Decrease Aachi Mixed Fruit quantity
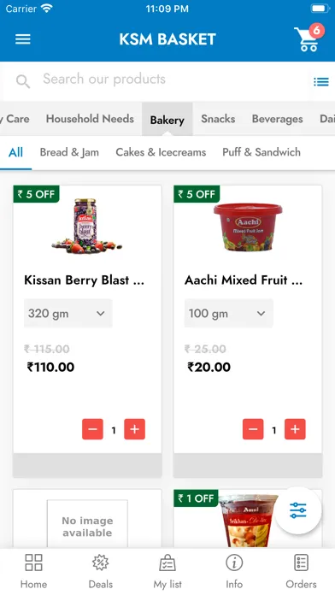Viewport: 335px width, 595px height. click(x=253, y=429)
